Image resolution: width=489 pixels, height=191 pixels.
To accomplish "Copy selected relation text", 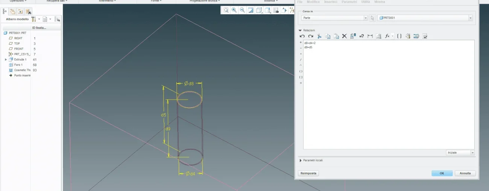I will pyautogui.click(x=328, y=36).
